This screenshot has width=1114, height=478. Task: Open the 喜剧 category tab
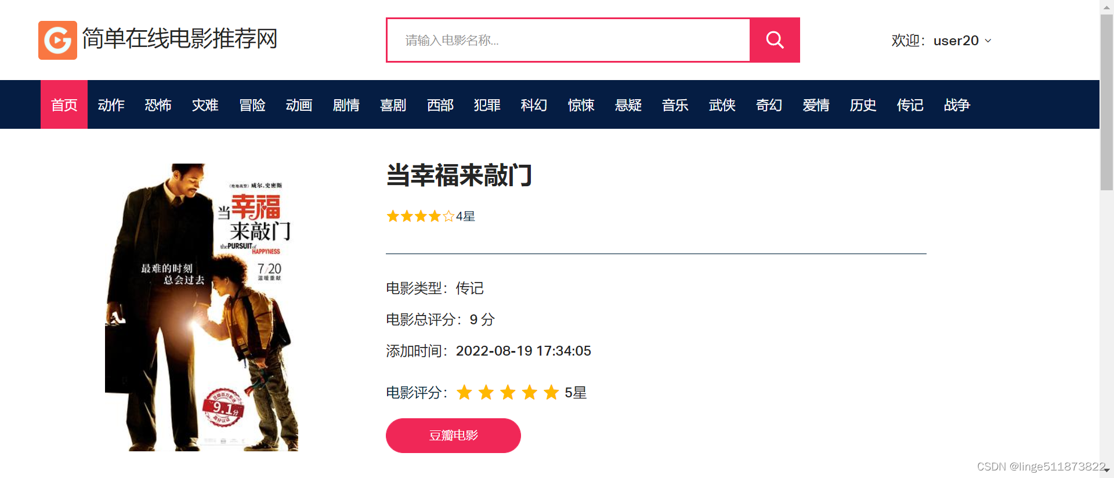pyautogui.click(x=393, y=104)
